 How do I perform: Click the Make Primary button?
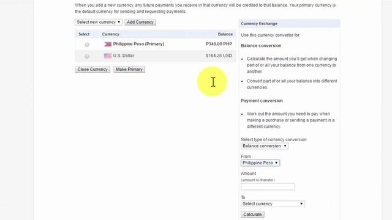point(129,69)
